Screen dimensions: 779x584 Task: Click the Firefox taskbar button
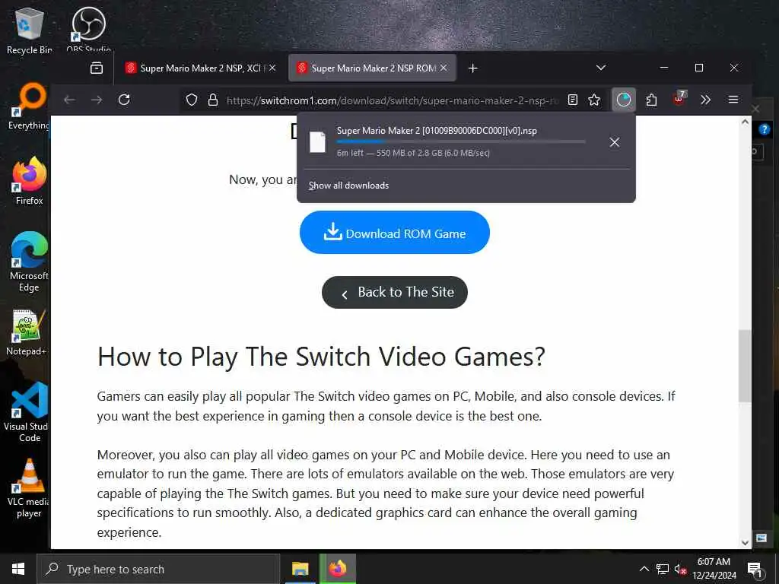337,569
